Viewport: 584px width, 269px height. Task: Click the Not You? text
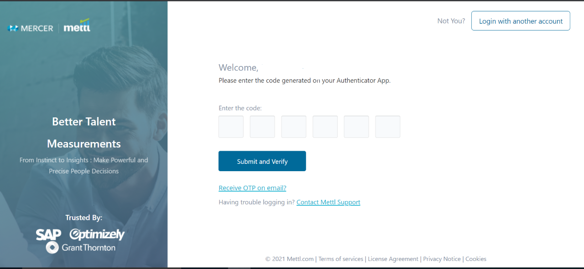(x=451, y=21)
